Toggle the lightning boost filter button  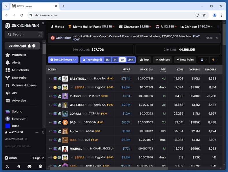215,60
